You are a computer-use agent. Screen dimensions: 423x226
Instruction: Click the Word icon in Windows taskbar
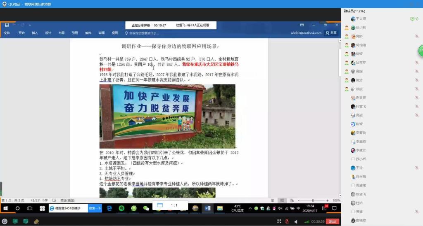click(x=207, y=208)
